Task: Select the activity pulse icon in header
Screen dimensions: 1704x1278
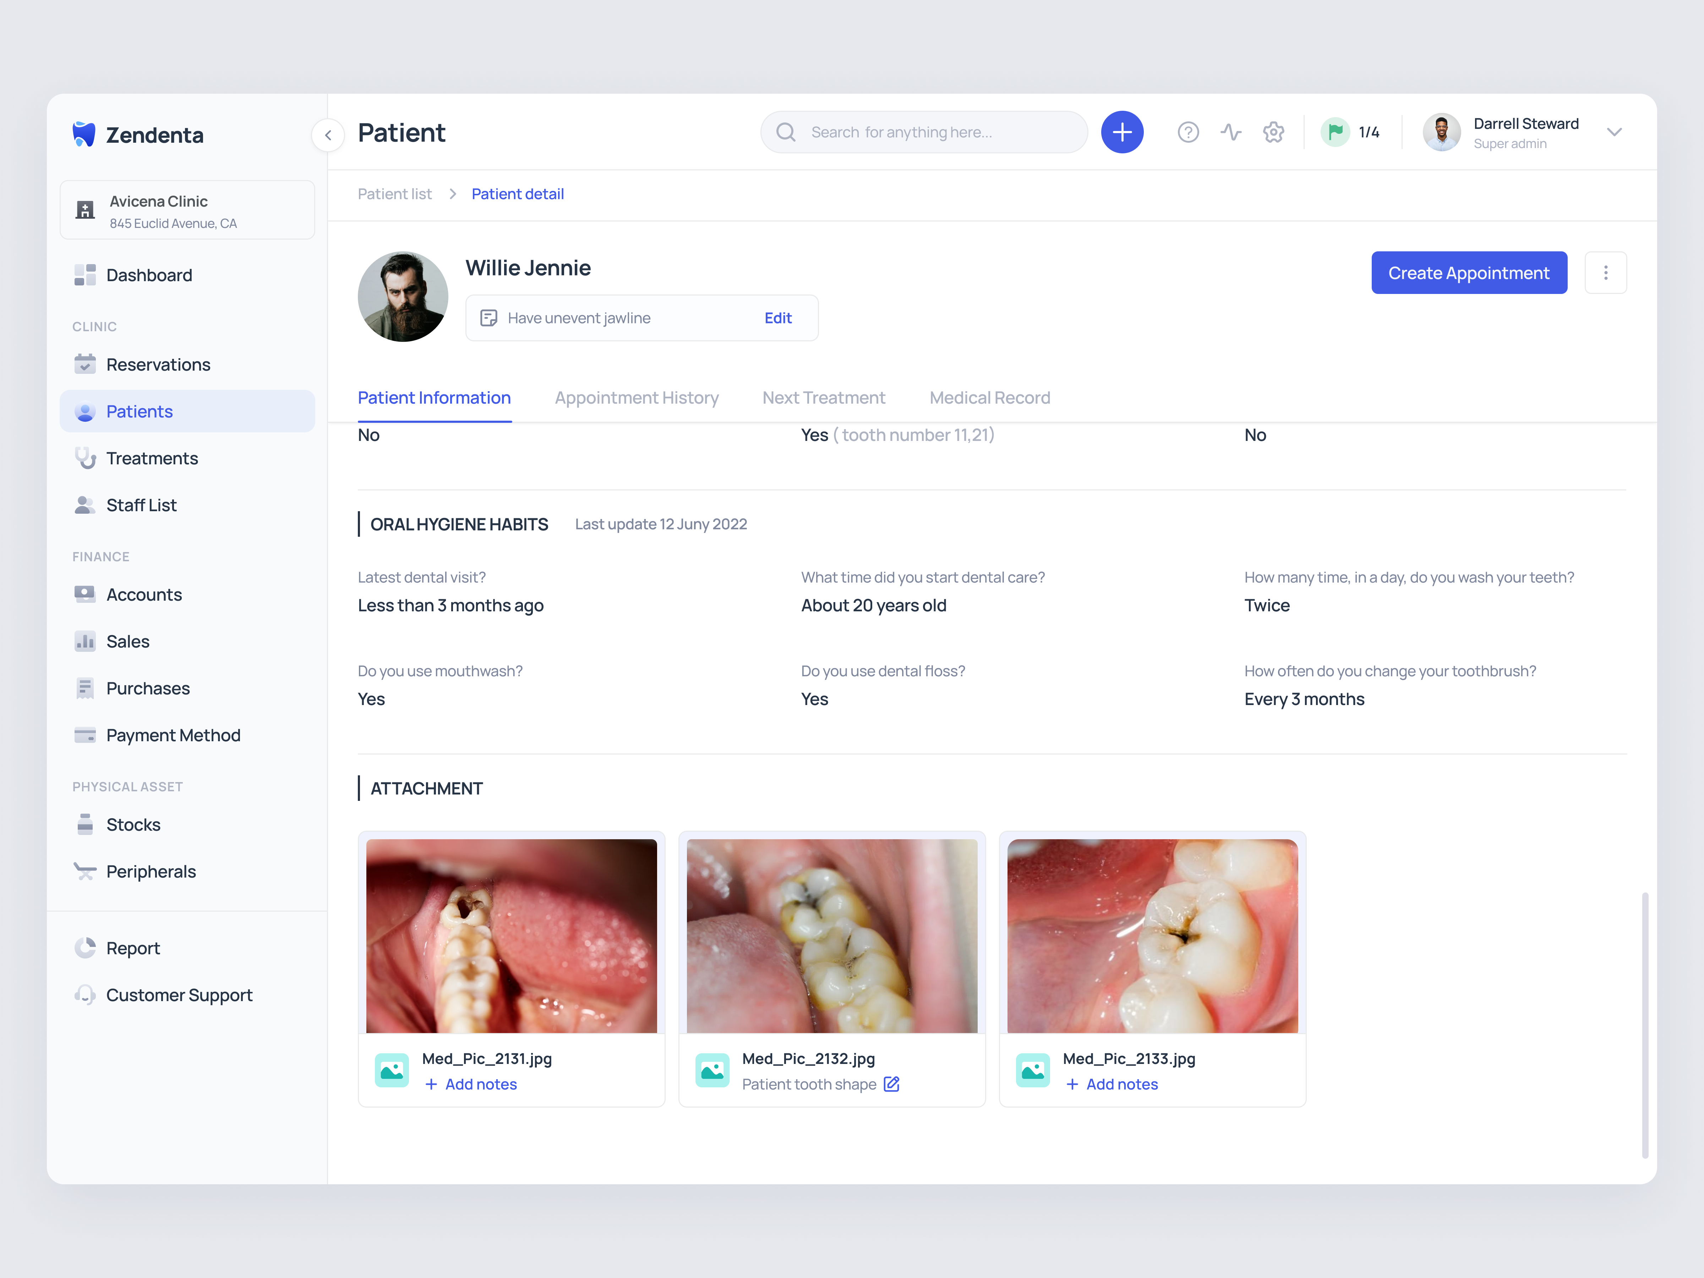Action: [x=1231, y=132]
